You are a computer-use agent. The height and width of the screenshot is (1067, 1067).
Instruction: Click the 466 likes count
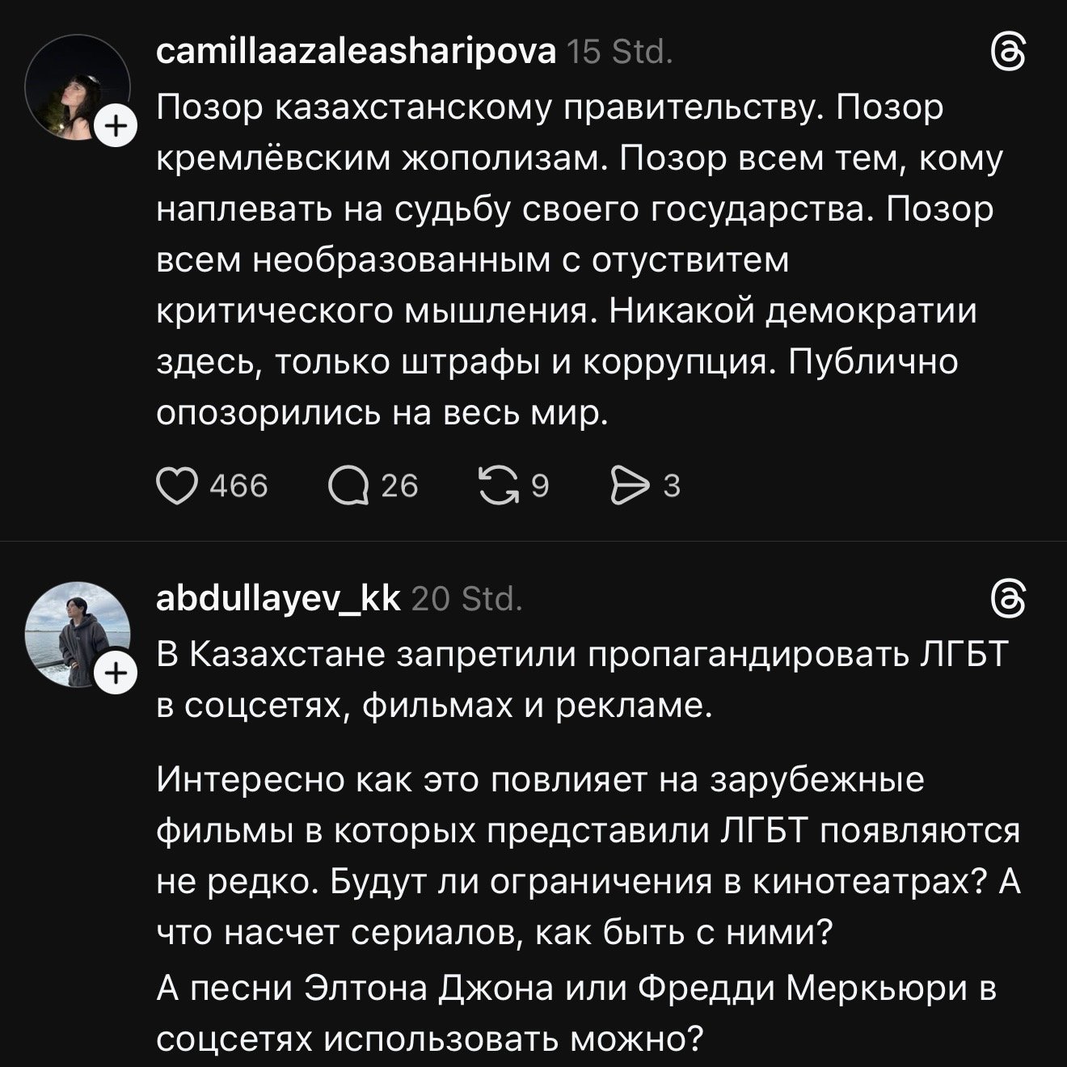click(238, 486)
